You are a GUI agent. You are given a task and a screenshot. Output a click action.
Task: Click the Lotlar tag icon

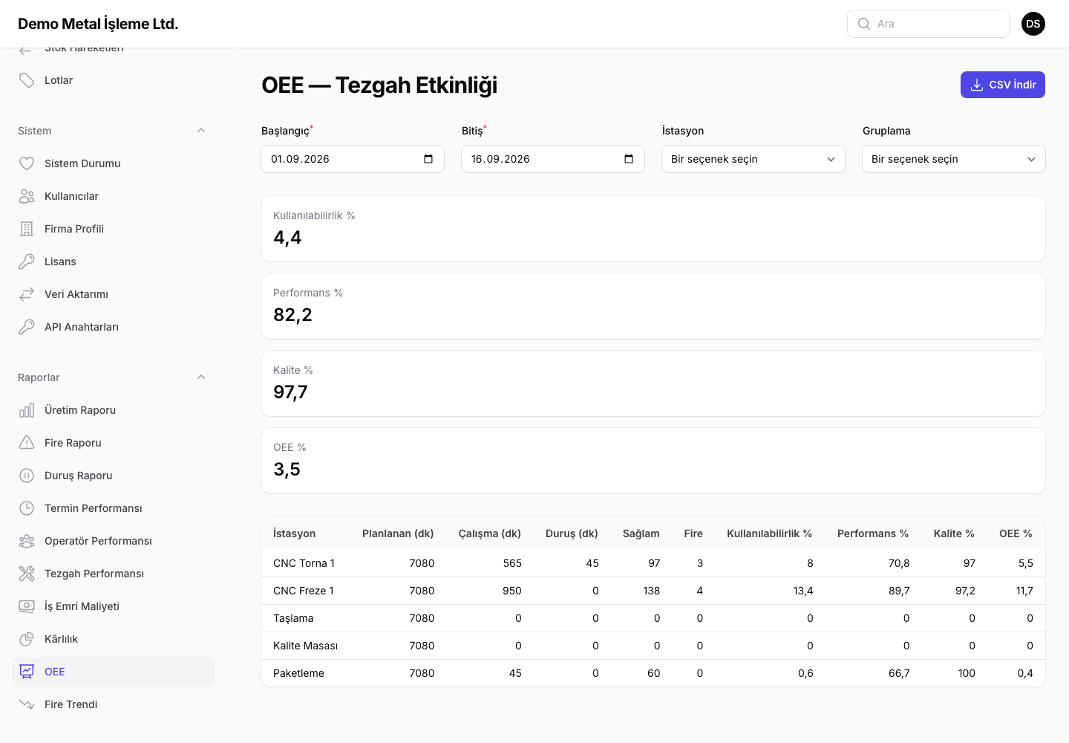tap(27, 80)
